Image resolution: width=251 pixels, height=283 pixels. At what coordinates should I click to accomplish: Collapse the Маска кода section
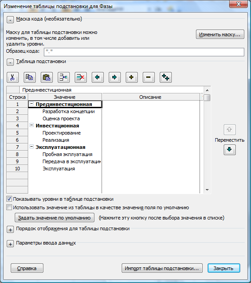tap(10, 20)
